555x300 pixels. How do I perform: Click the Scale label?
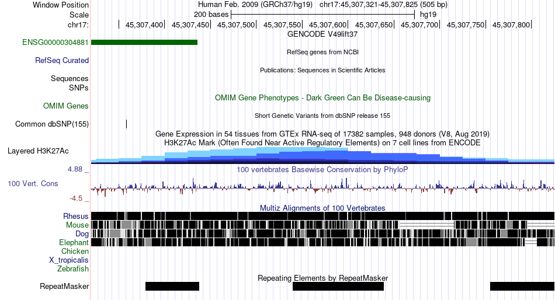[79, 15]
